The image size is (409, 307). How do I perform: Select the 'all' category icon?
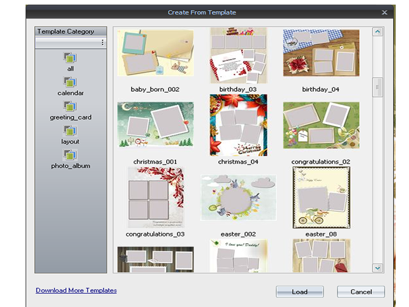[70, 57]
